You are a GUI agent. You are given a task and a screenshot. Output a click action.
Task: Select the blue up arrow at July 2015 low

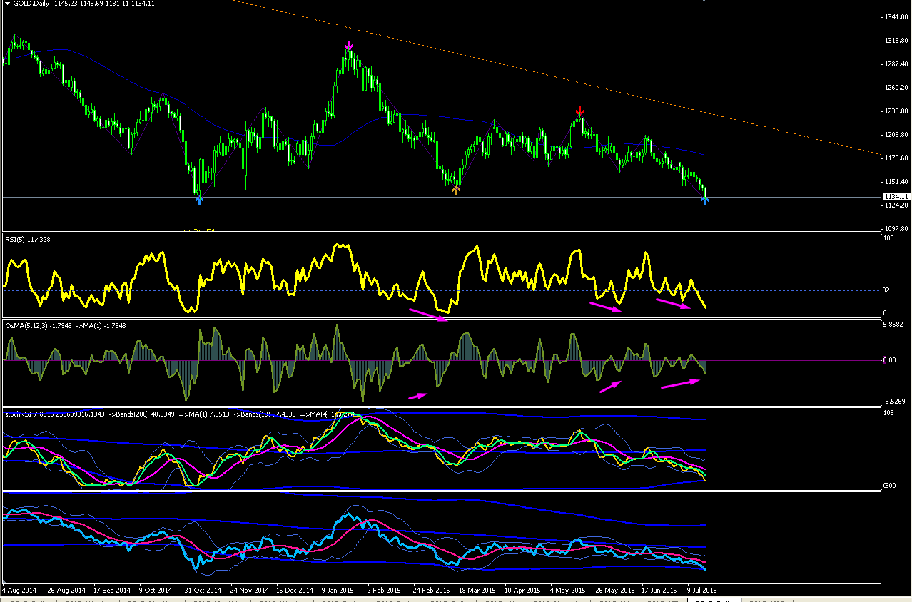click(704, 200)
